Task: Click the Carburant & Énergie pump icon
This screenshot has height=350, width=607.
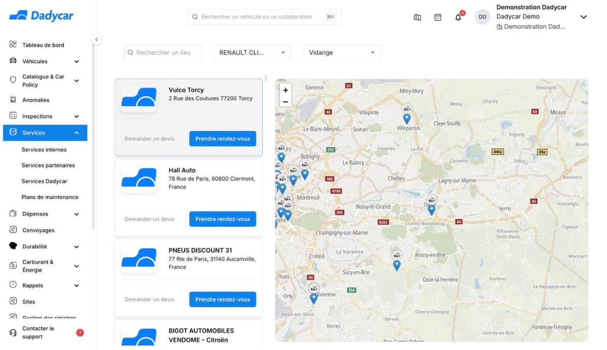Action: point(13,266)
